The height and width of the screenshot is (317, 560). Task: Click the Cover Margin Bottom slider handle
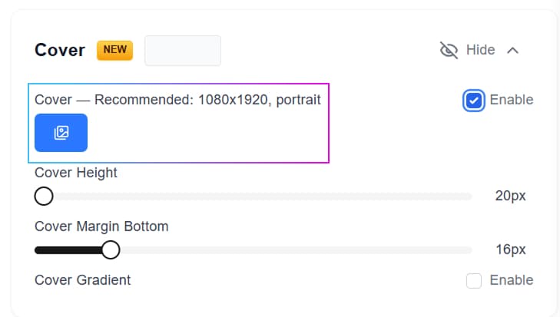pyautogui.click(x=111, y=250)
